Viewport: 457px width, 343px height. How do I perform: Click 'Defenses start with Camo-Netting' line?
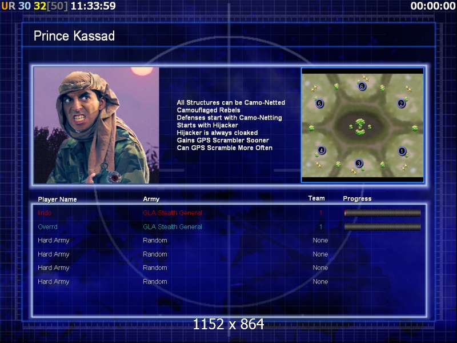230,118
